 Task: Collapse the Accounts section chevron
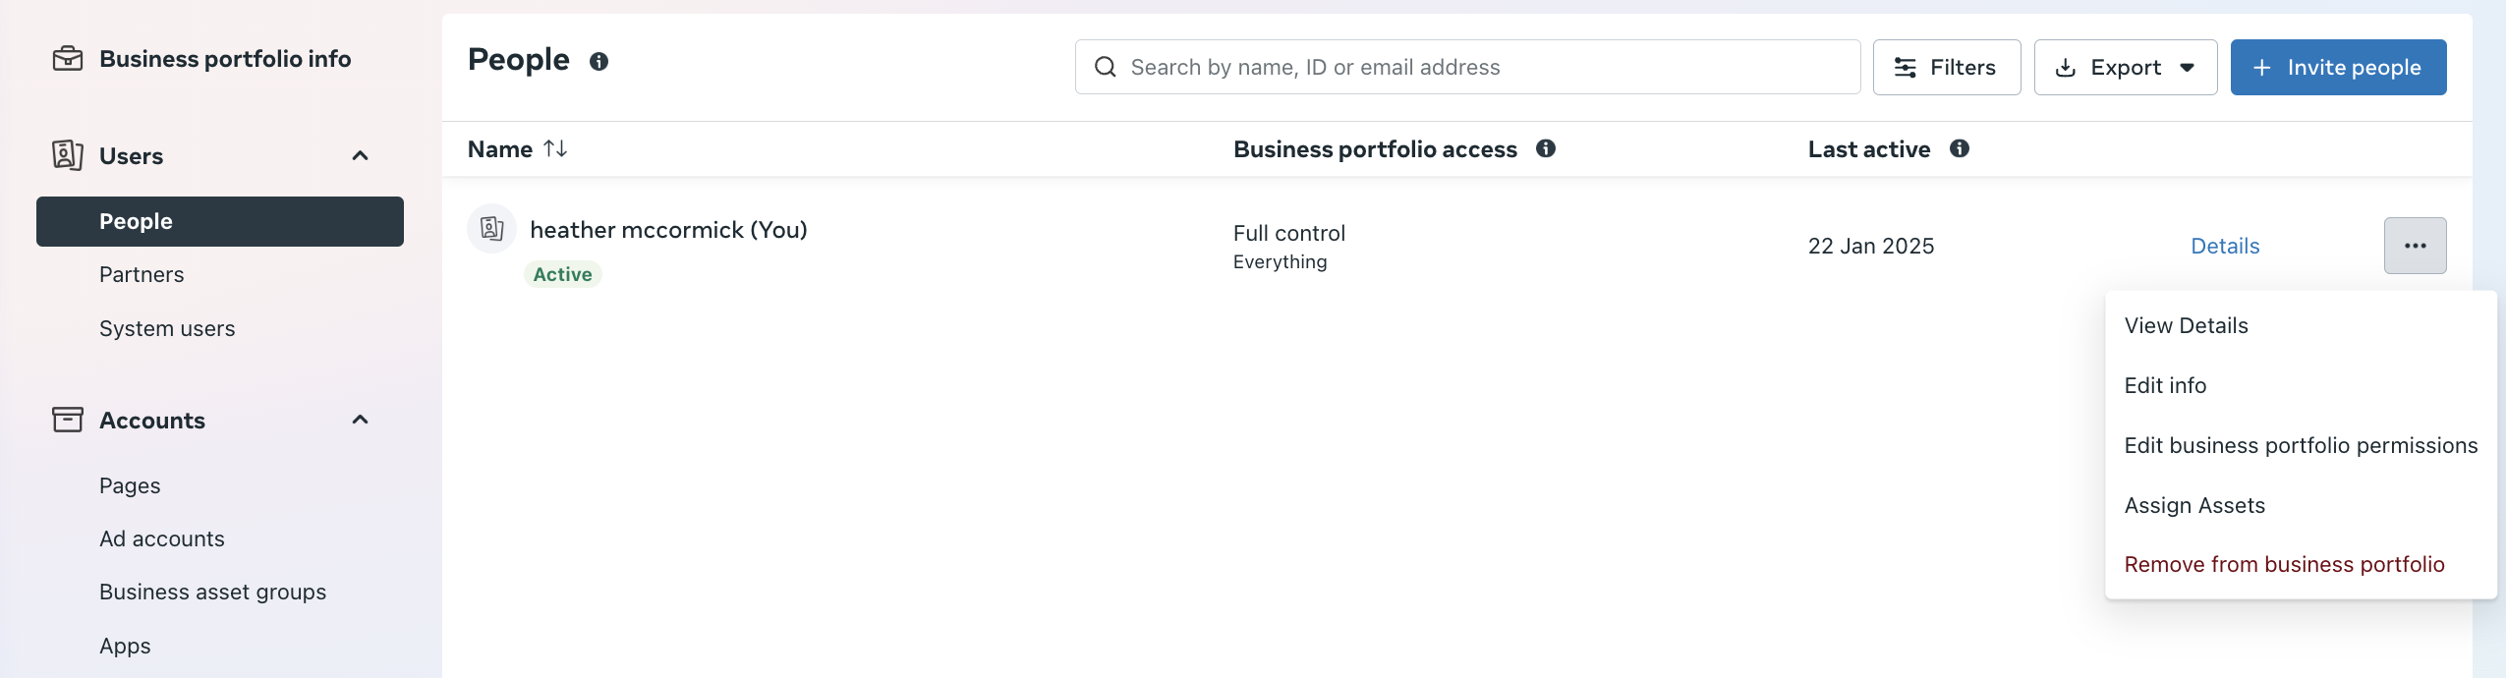[361, 420]
